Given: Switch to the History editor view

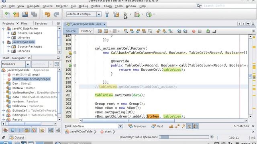Looking at the screenshot, I should [86, 31].
